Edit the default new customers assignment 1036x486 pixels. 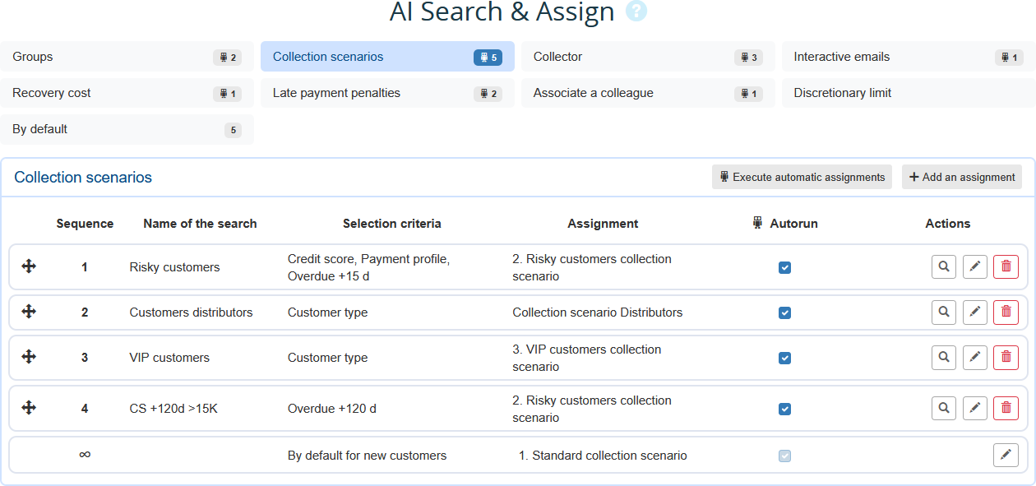pos(1006,455)
